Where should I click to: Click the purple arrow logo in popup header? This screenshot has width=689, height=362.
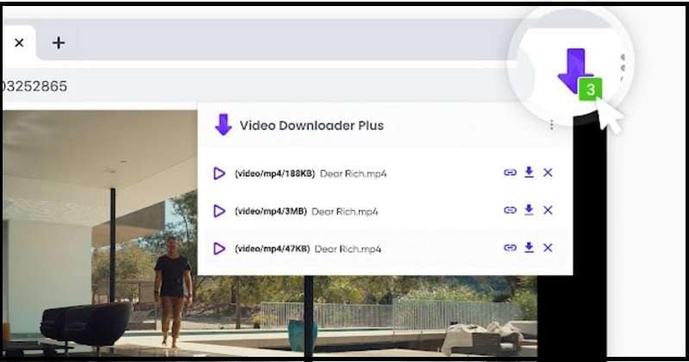[x=223, y=125]
